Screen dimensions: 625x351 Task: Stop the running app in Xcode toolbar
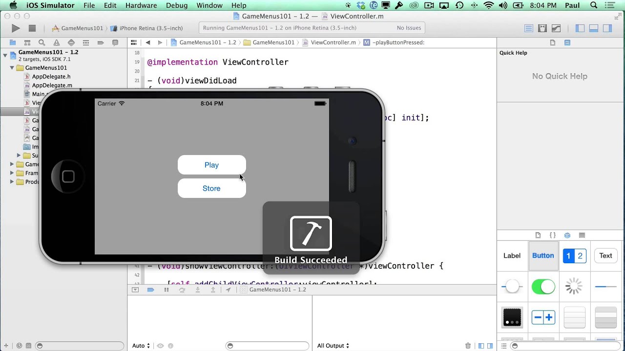32,28
